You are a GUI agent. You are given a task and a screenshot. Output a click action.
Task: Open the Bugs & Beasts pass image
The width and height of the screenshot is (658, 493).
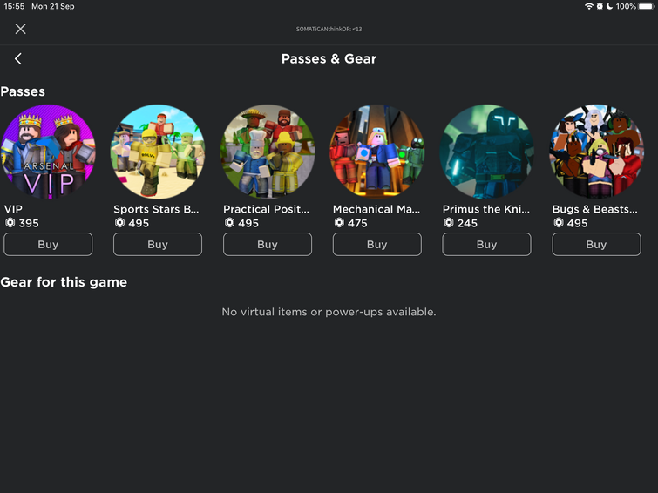click(x=596, y=152)
